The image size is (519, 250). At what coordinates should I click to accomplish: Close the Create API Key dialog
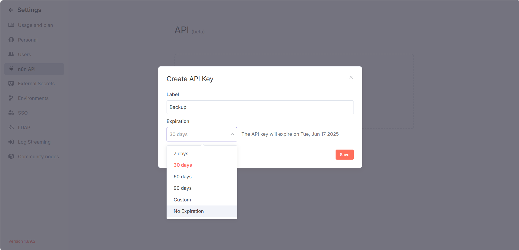tap(351, 77)
